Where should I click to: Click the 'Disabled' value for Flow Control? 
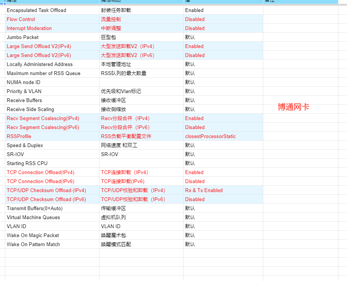coord(223,19)
